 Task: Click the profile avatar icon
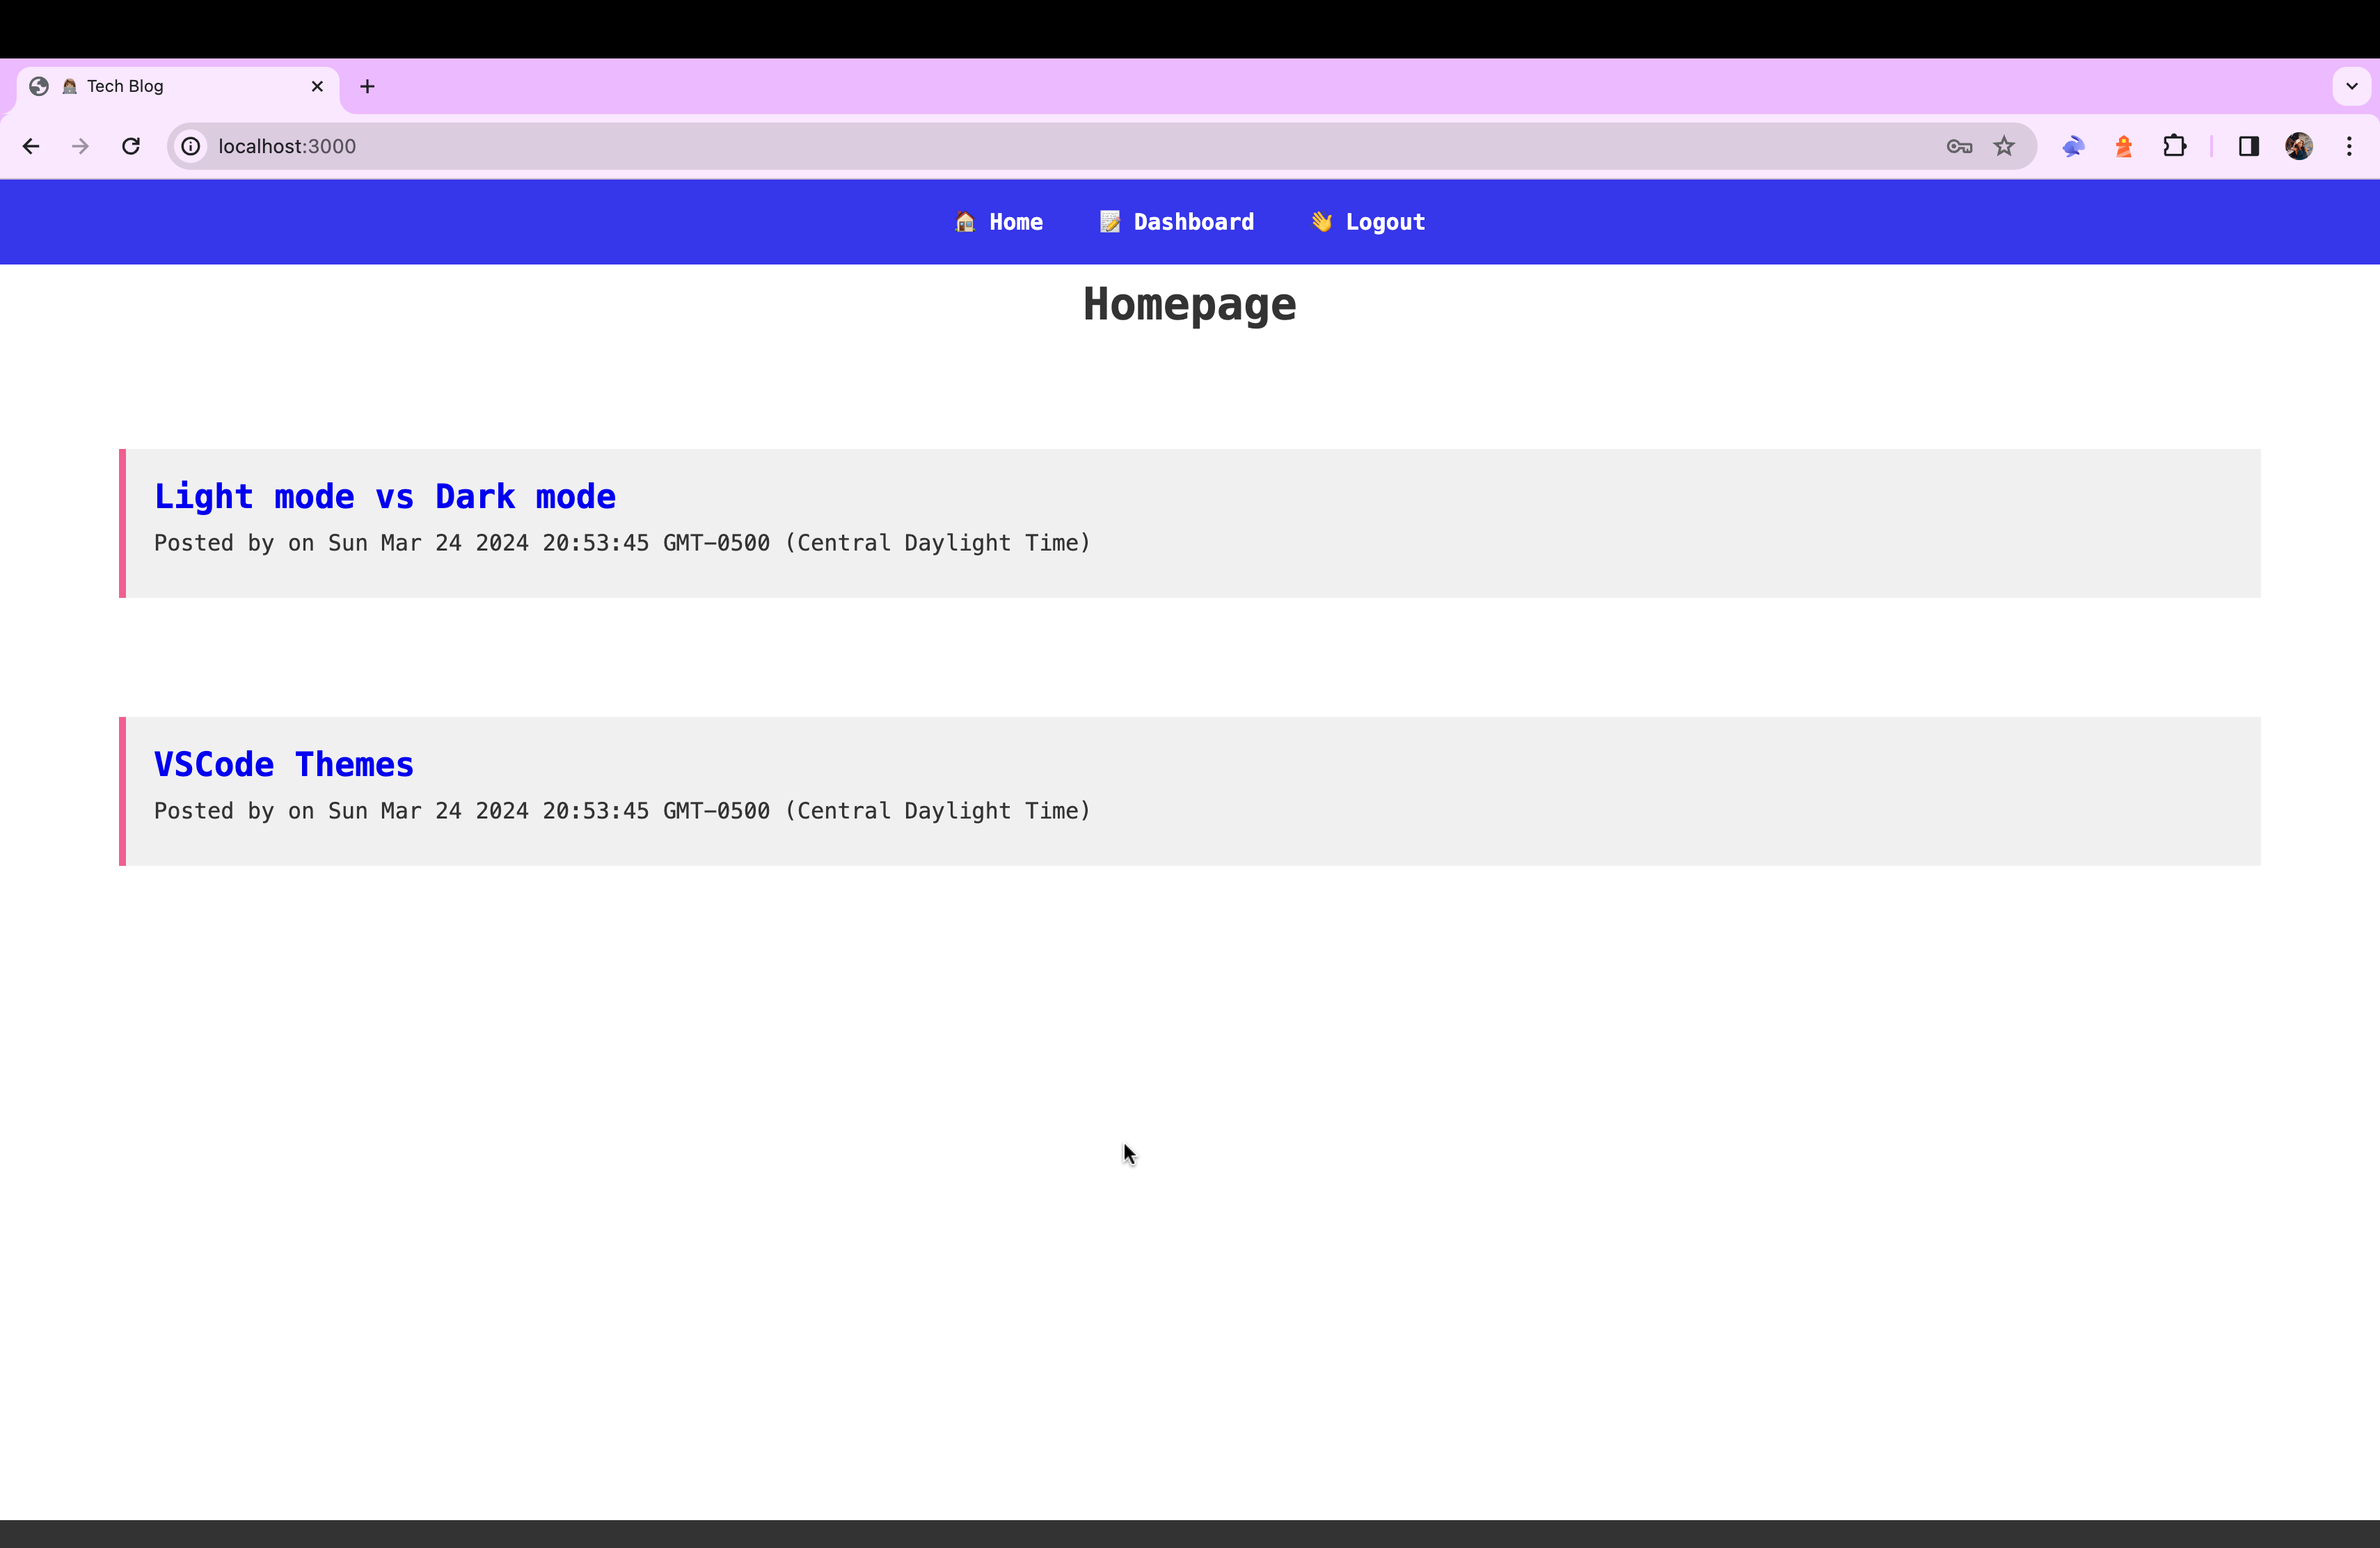pyautogui.click(x=2299, y=146)
